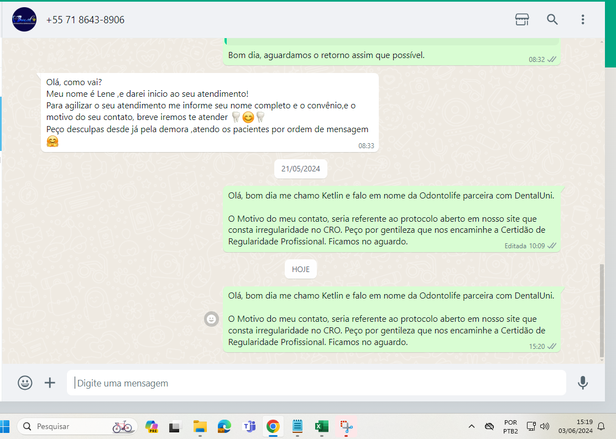Open Microsoft Edge from the taskbar
616x439 pixels.
[225, 426]
